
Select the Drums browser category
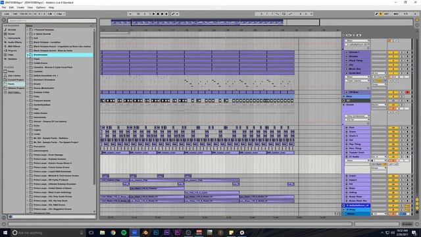click(11, 34)
